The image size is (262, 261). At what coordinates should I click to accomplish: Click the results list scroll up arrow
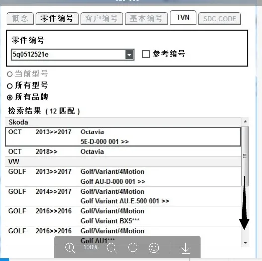245,122
